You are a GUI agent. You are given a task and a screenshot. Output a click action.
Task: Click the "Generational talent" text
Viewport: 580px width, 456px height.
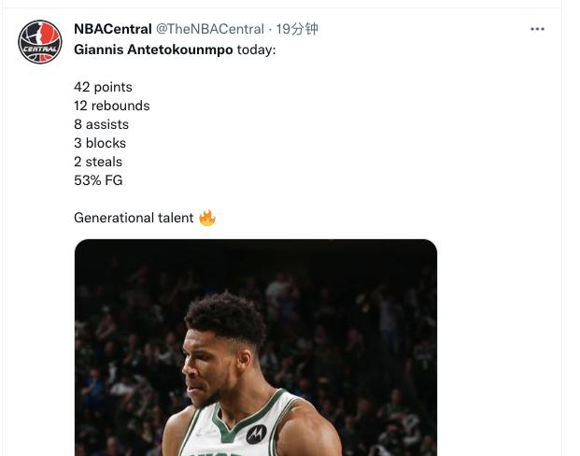click(134, 218)
